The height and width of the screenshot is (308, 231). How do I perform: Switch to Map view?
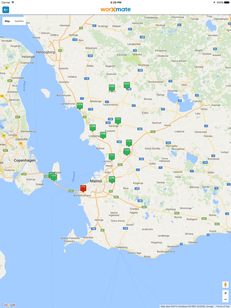[x=7, y=21]
